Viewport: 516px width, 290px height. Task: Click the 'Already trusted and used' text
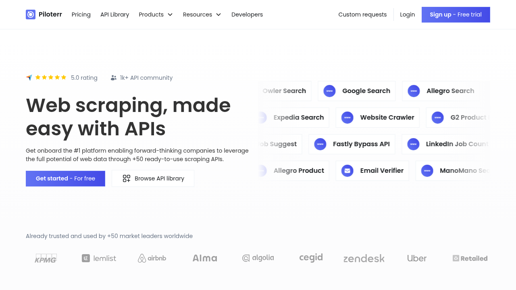(109, 236)
